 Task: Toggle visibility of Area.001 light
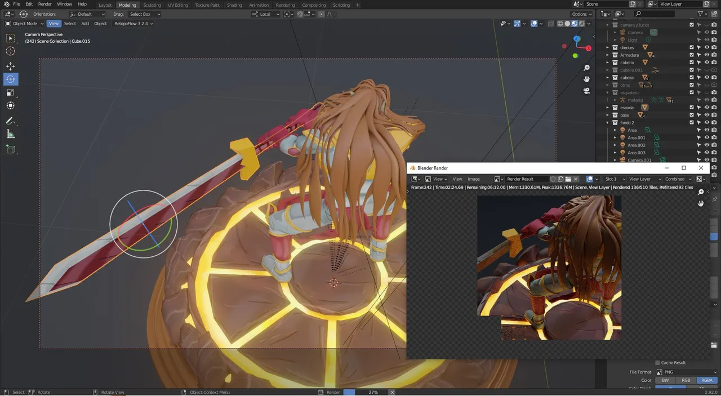click(707, 137)
